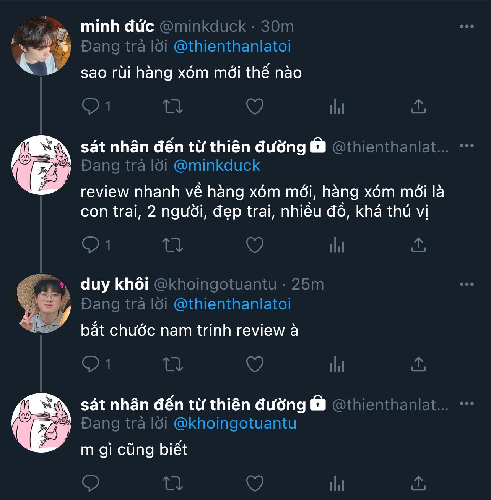Screen dimensions: 491x500
Task: Open duy khôi's profile picture
Action: click(x=41, y=304)
